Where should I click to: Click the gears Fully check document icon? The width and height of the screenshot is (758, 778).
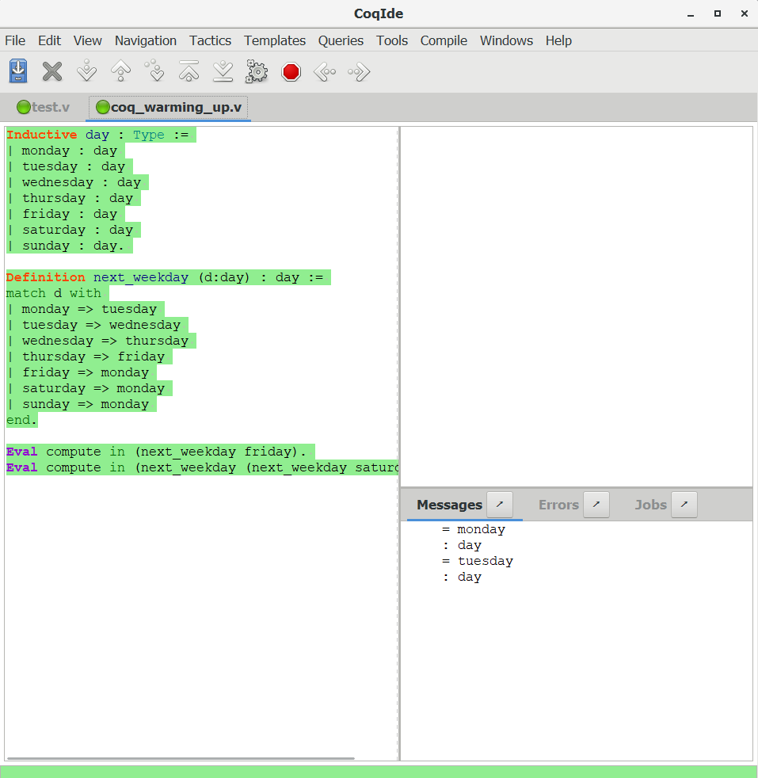point(257,71)
